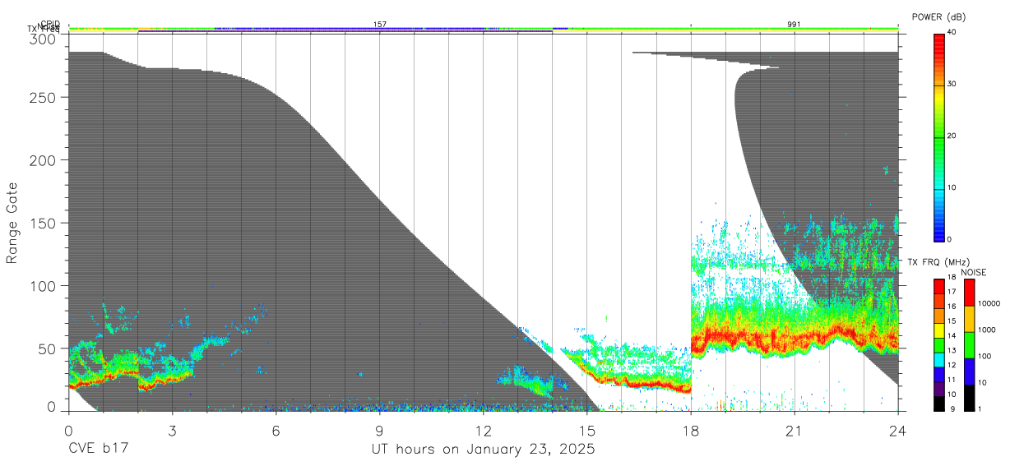
Task: Click the CPID value 157 above plot
Action: (380, 25)
